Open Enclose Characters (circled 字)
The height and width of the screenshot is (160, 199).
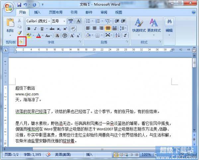click(x=65, y=36)
